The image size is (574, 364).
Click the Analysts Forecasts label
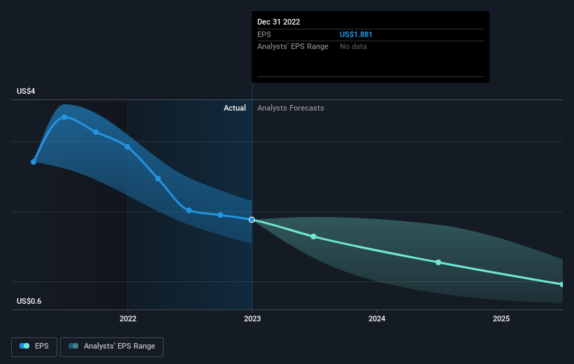tap(290, 108)
